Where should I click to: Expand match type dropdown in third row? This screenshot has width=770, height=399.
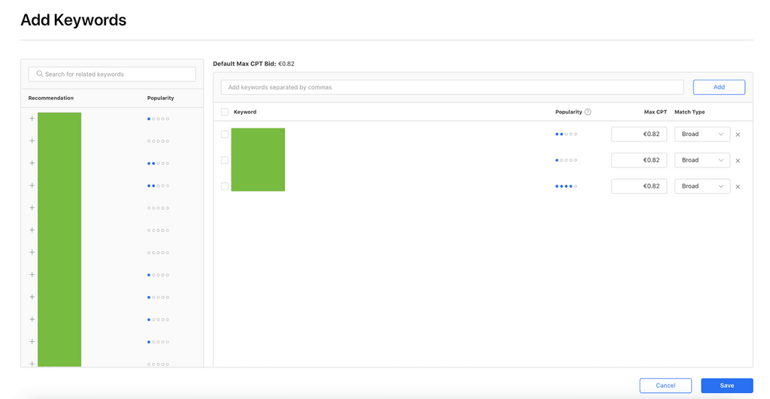(702, 186)
